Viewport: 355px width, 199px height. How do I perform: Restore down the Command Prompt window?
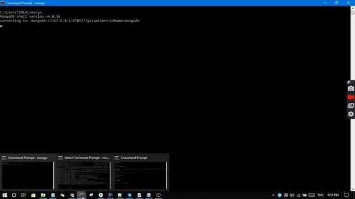click(x=337, y=3)
